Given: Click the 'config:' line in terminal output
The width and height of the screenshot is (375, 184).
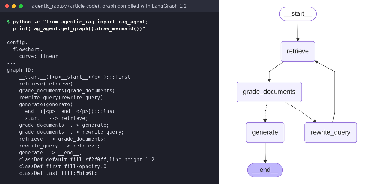Looking at the screenshot, I should (17, 43).
